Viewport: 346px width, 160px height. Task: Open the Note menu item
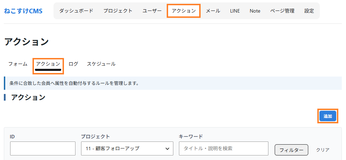[x=255, y=11]
